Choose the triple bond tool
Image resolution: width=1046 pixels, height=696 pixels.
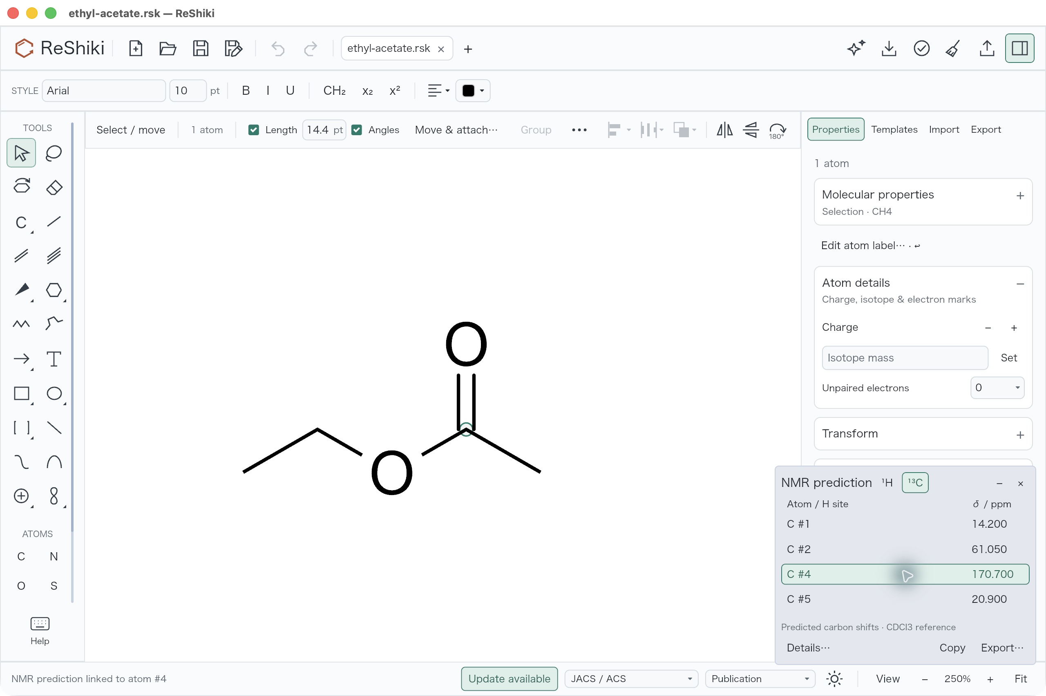[54, 256]
